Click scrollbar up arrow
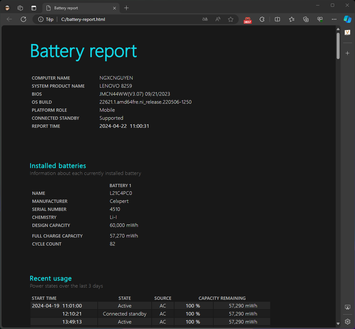 click(x=338, y=29)
